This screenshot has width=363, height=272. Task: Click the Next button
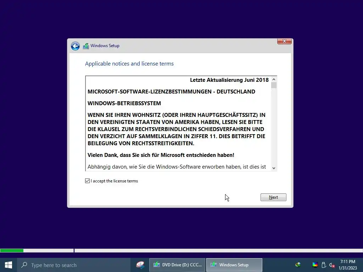pyautogui.click(x=273, y=197)
